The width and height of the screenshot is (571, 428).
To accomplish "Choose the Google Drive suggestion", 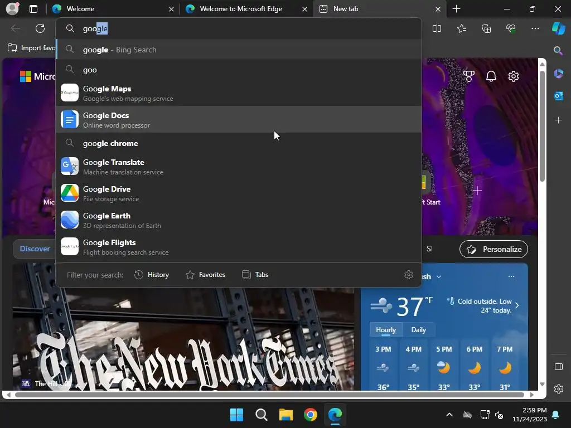I will point(239,193).
